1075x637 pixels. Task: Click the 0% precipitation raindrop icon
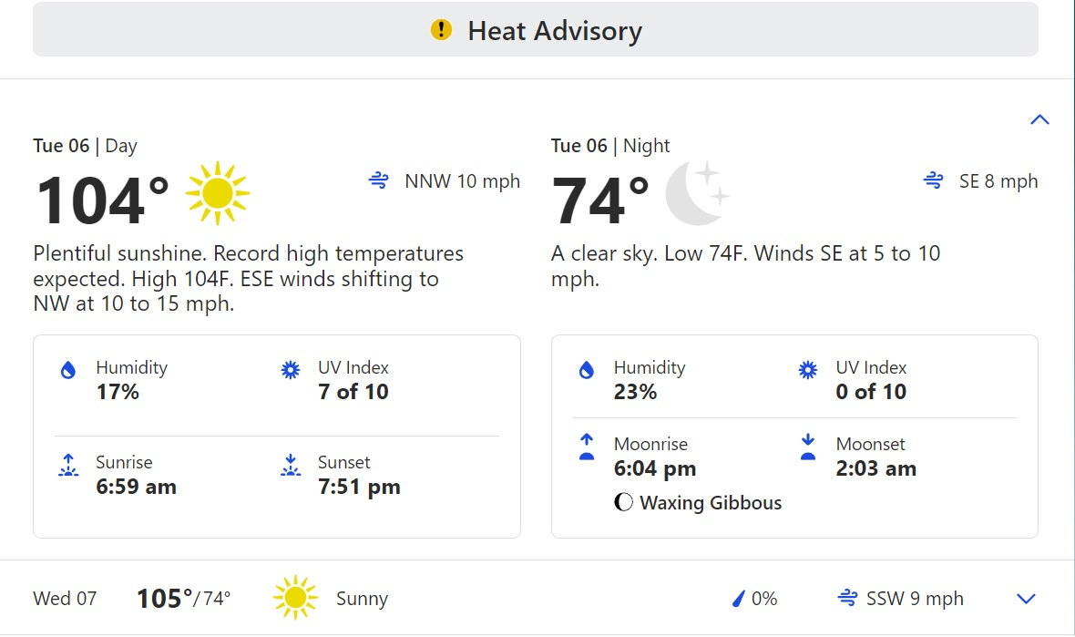point(738,599)
